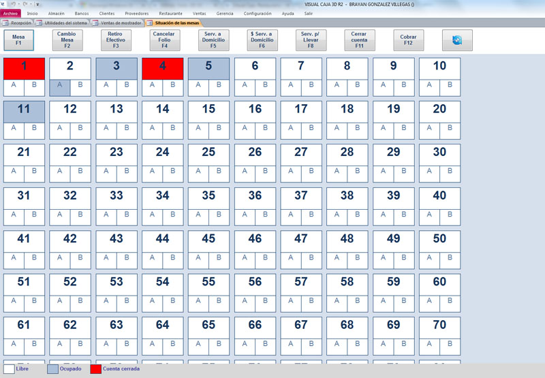Select occupied sub-seat A of table 2
Screen dimensions: 545x378
pos(60,86)
